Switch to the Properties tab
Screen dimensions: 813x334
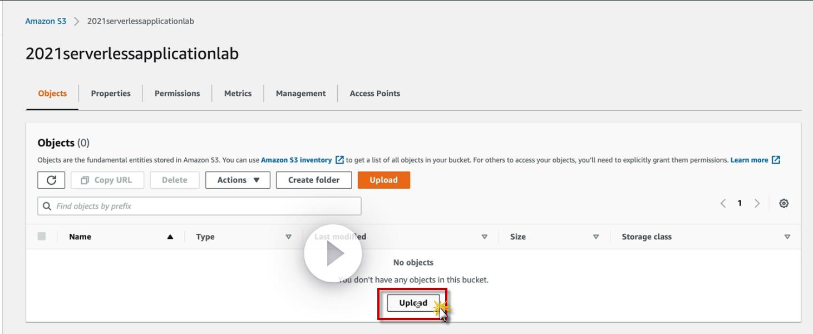111,94
